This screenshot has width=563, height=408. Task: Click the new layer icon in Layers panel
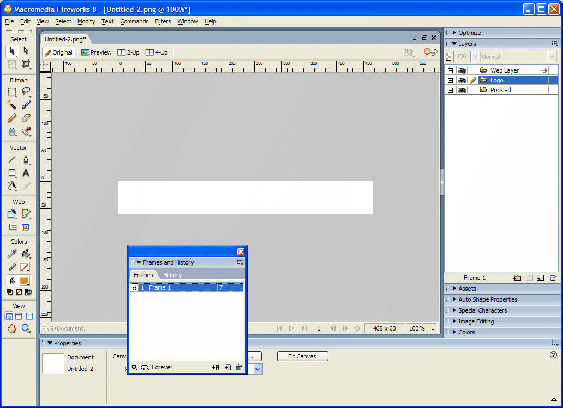pos(517,278)
